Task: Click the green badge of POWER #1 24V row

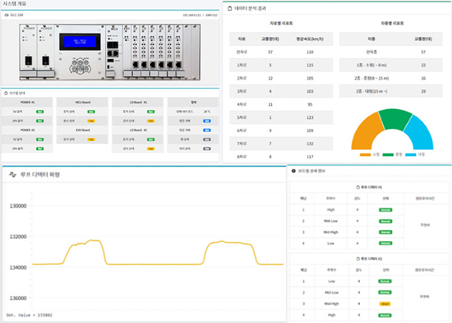Action: tap(40, 121)
